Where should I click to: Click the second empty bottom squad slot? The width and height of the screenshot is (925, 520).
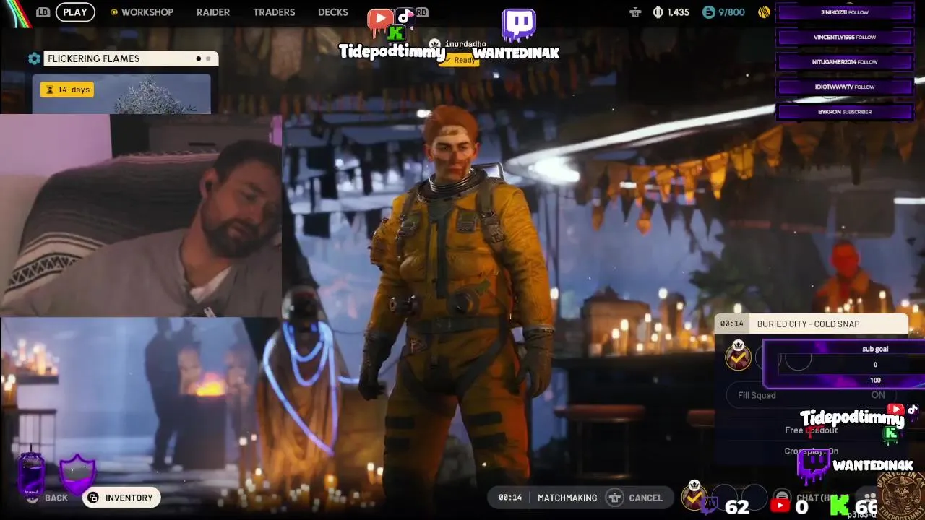[754, 496]
